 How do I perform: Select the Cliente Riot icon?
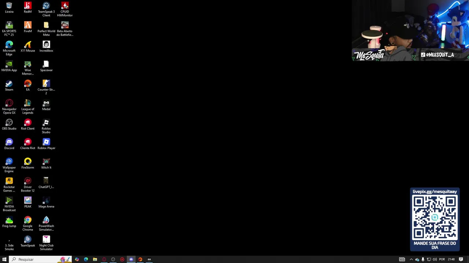click(x=27, y=144)
